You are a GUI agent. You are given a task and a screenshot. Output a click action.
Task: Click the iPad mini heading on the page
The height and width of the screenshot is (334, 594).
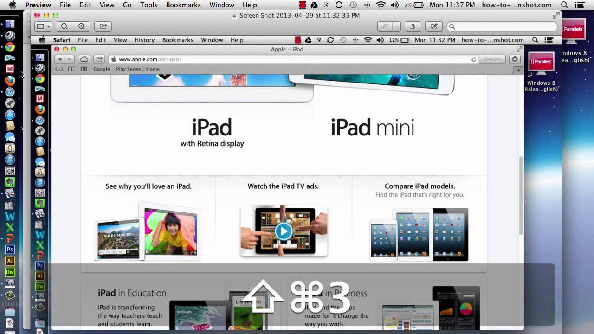tap(372, 128)
